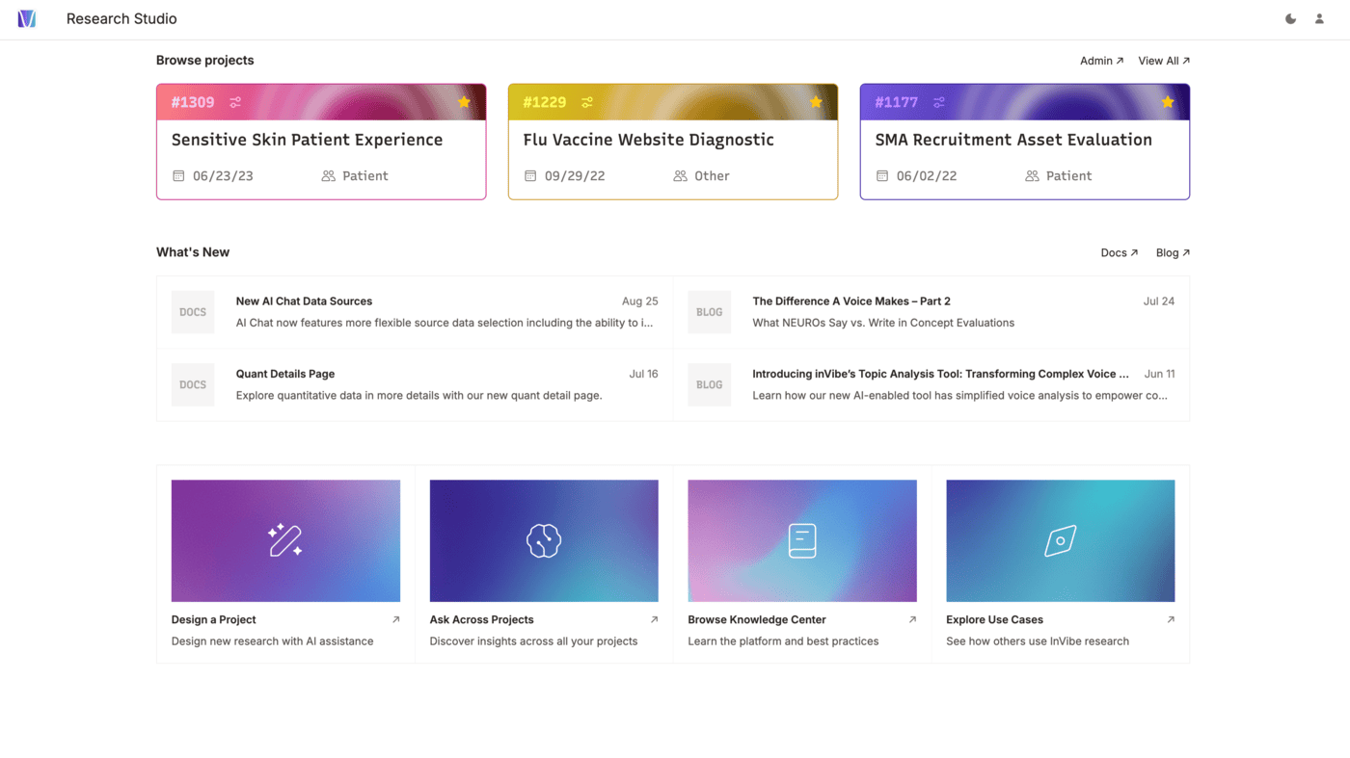1350x758 pixels.
Task: Click the calendar icon on the Flu Vaccine card
Action: tap(530, 175)
